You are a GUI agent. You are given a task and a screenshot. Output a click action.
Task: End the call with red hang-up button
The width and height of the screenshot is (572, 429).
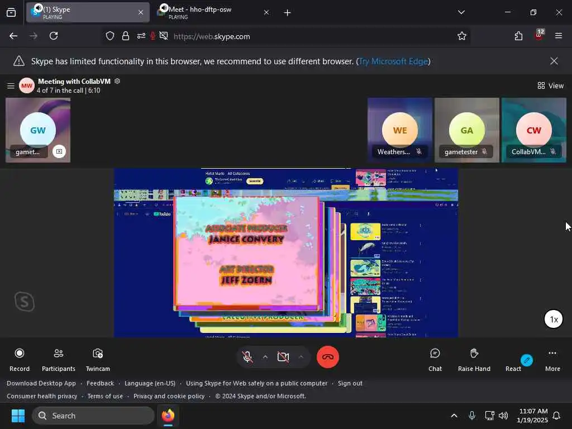coord(327,357)
